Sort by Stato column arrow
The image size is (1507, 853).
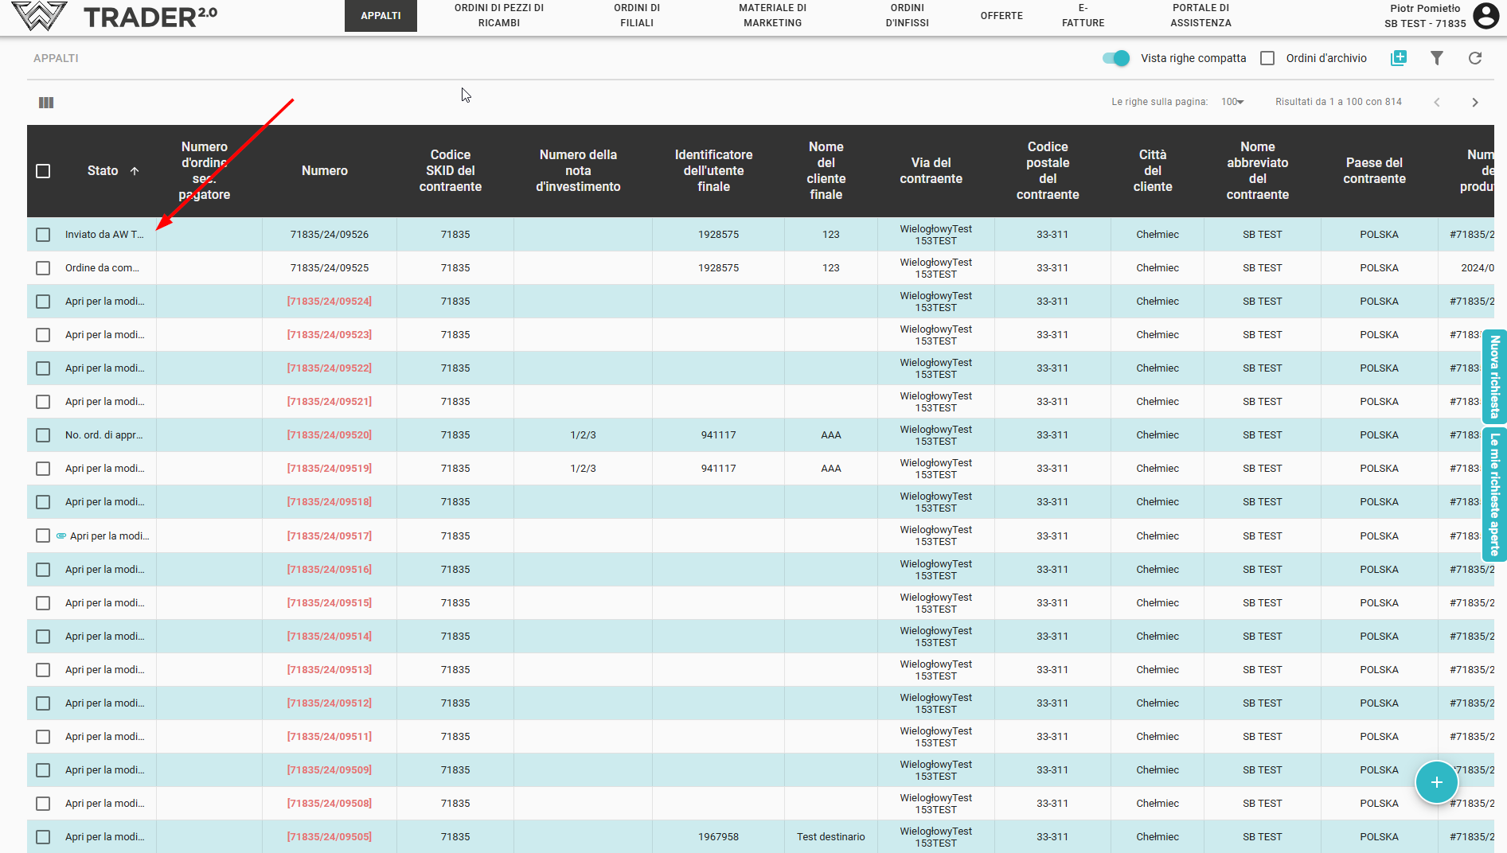click(x=135, y=171)
